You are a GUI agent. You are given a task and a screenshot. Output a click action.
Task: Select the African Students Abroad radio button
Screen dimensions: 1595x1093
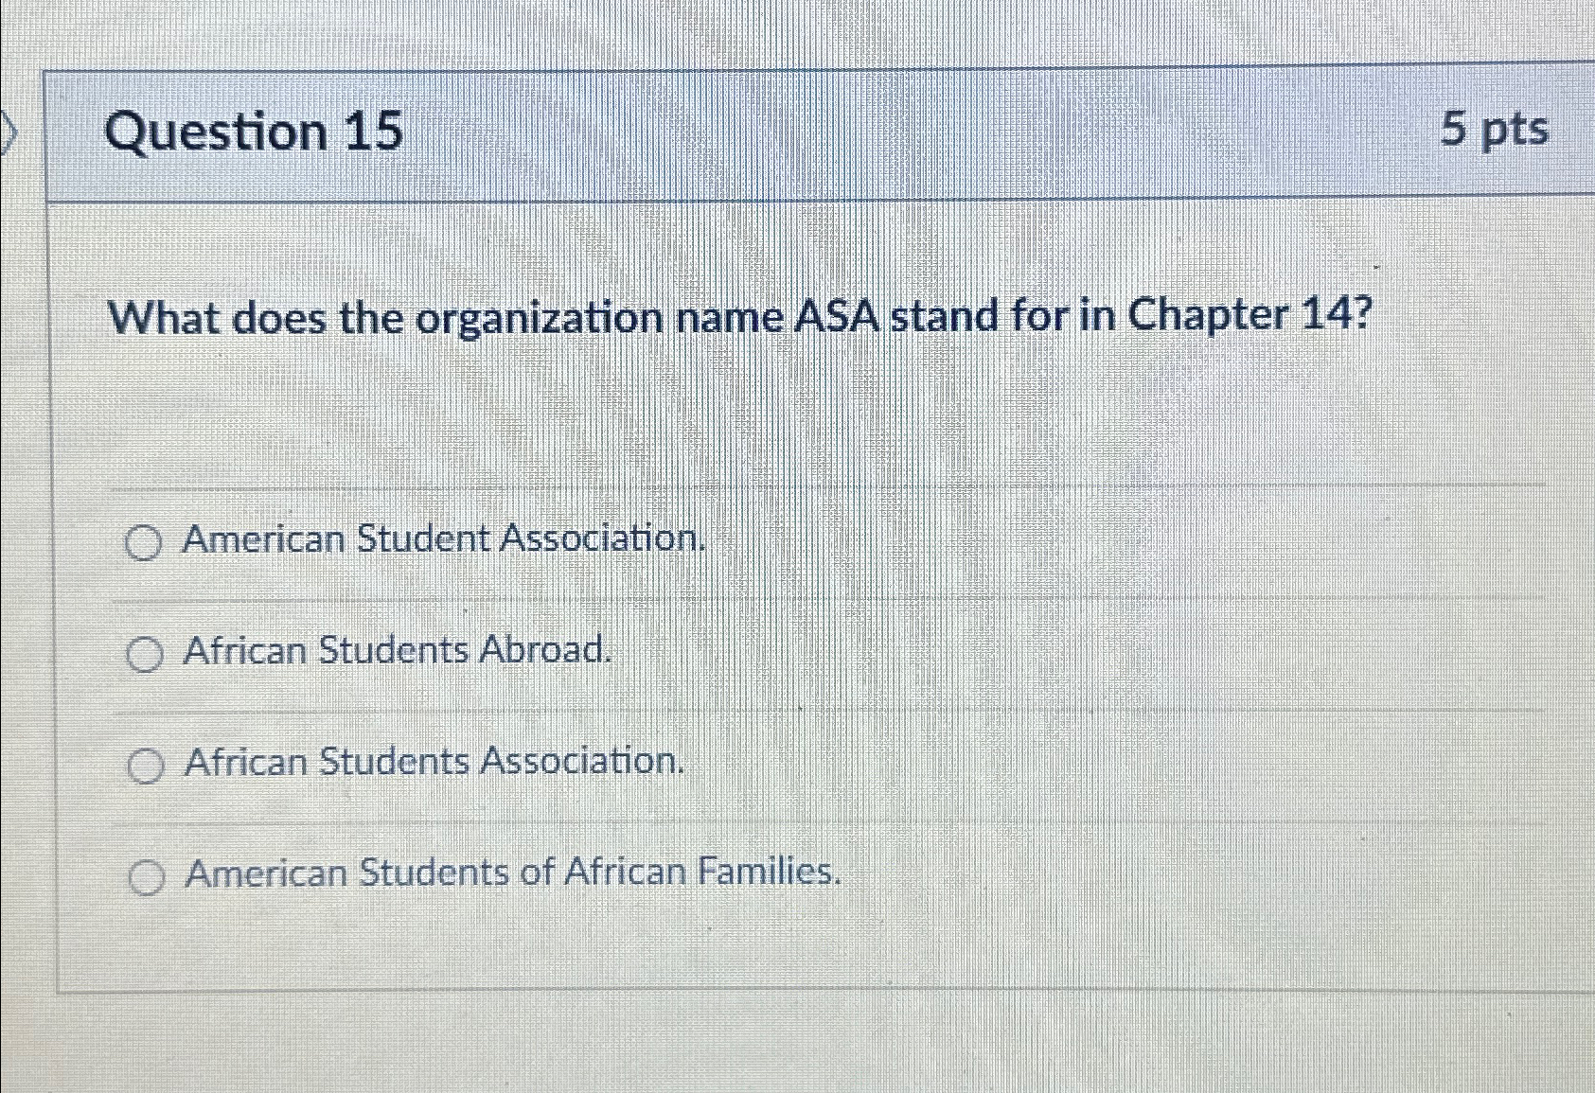[144, 653]
